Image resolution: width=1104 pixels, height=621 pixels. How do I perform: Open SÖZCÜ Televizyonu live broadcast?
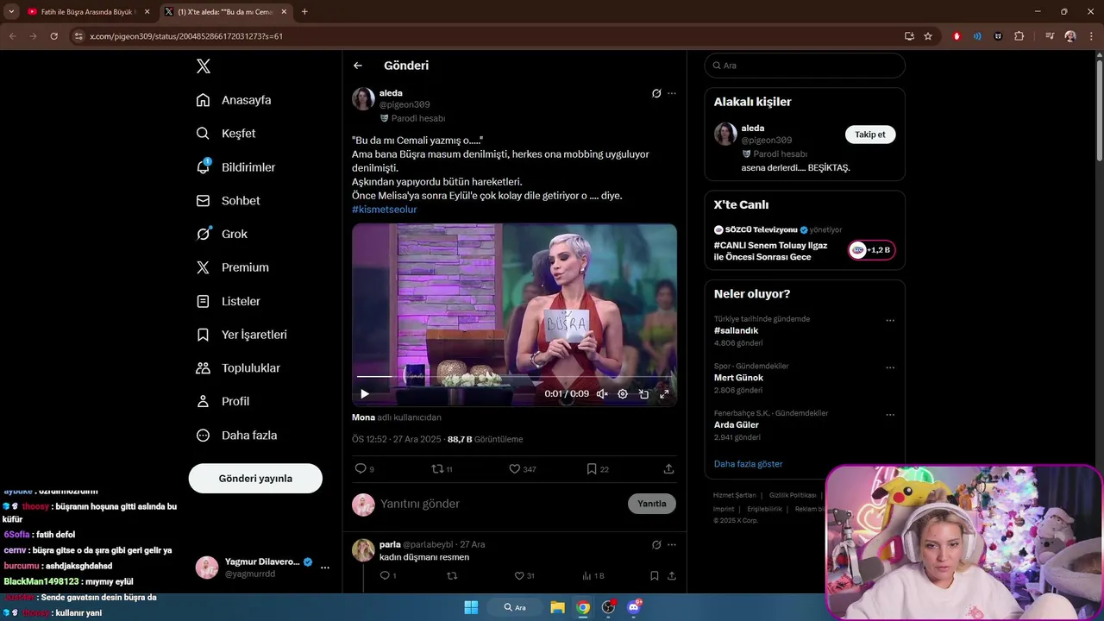pos(805,243)
